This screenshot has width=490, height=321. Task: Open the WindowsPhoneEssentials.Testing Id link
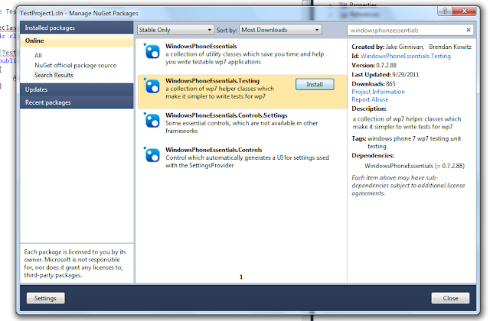click(x=406, y=56)
